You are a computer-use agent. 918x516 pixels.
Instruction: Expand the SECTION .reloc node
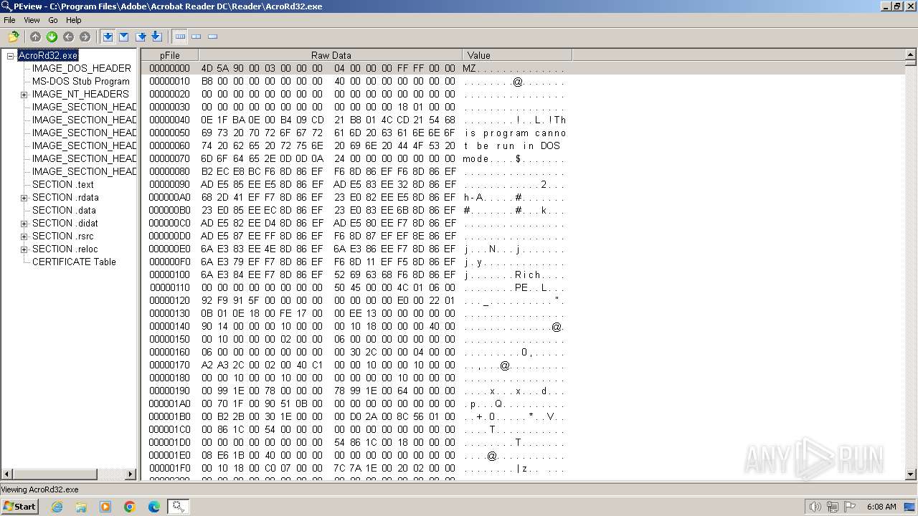pyautogui.click(x=24, y=249)
